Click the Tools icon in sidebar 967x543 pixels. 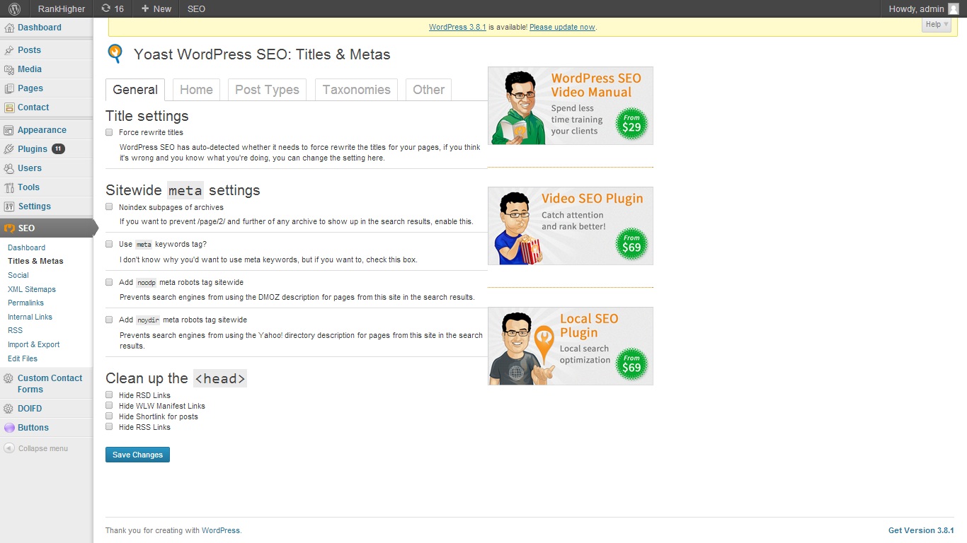(9, 187)
